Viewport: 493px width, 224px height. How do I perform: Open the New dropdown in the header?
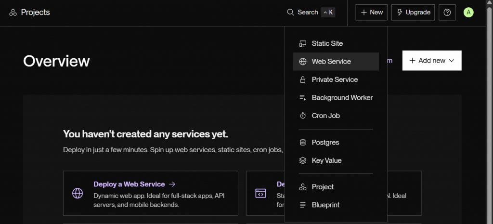pyautogui.click(x=371, y=13)
